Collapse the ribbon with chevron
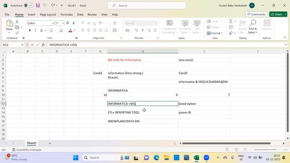The width and height of the screenshot is (290, 163). click(x=285, y=37)
